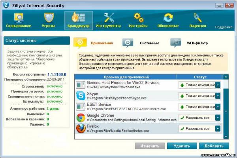Image resolution: width=237 pixels, height=158 pixels.
Task: Click the yellow Приложения bubble icon
Action: (80, 42)
